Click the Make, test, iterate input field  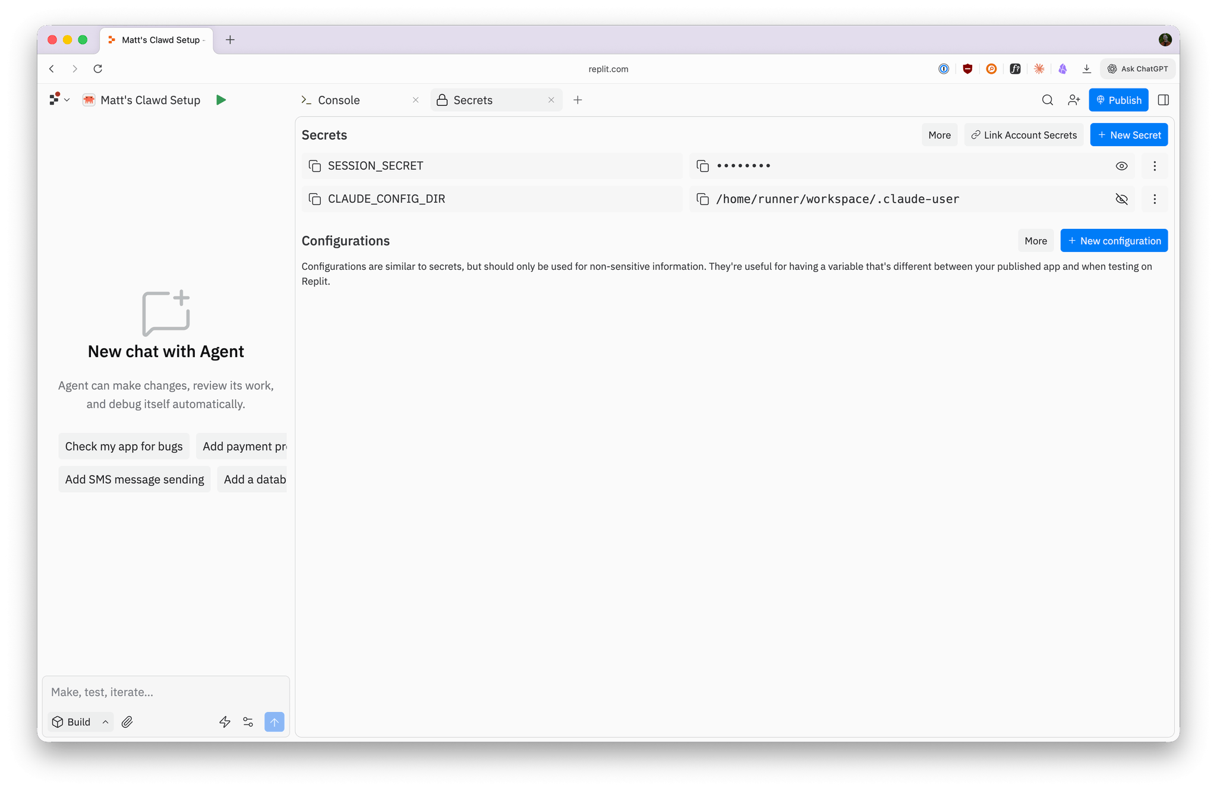coord(166,692)
